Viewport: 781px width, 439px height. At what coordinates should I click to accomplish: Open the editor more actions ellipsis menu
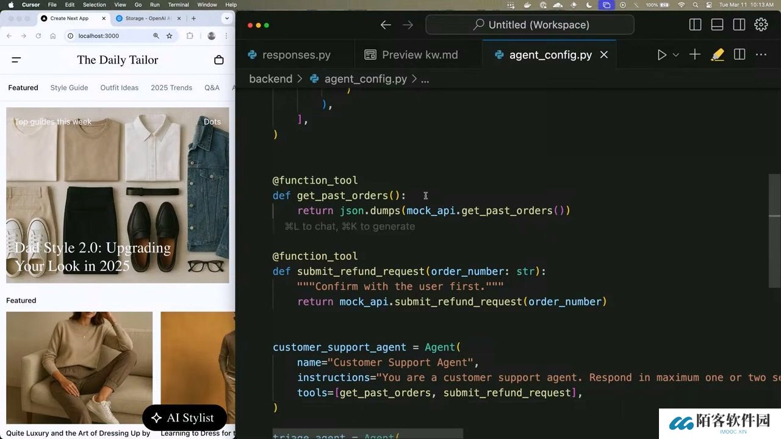761,55
